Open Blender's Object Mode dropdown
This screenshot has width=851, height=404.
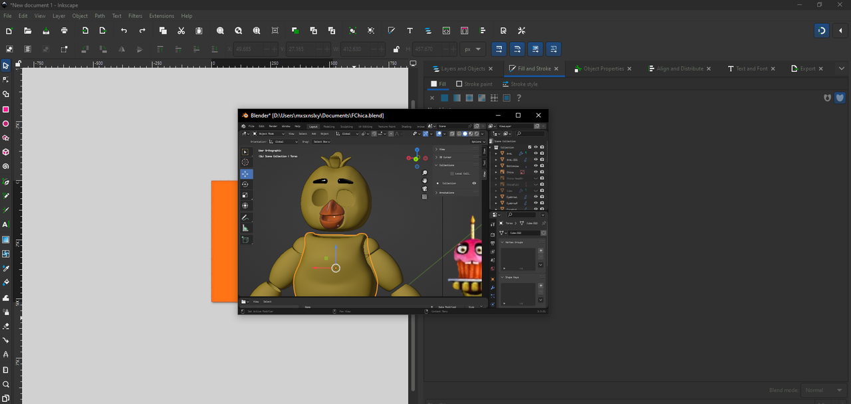268,134
